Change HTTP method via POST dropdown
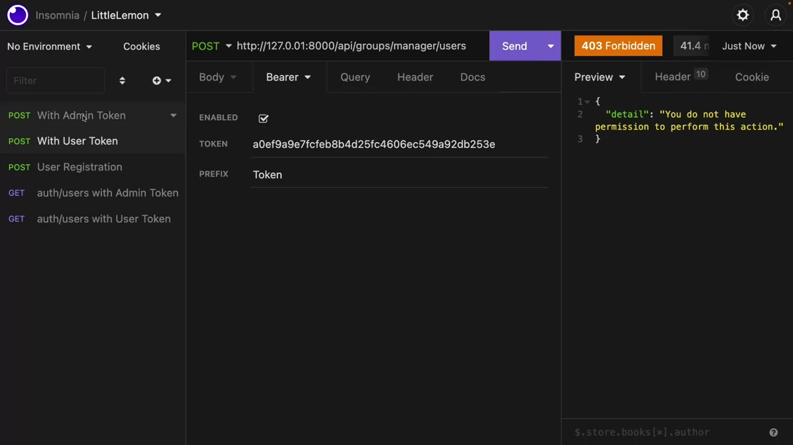 click(x=212, y=46)
